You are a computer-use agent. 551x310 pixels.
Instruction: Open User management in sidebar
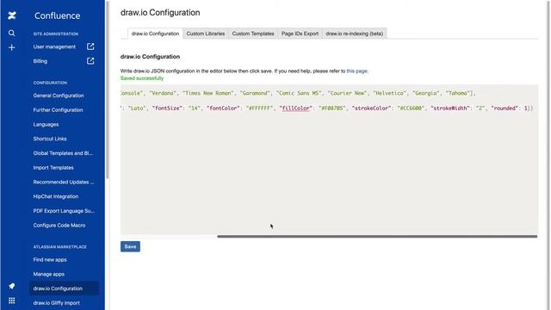(x=54, y=46)
